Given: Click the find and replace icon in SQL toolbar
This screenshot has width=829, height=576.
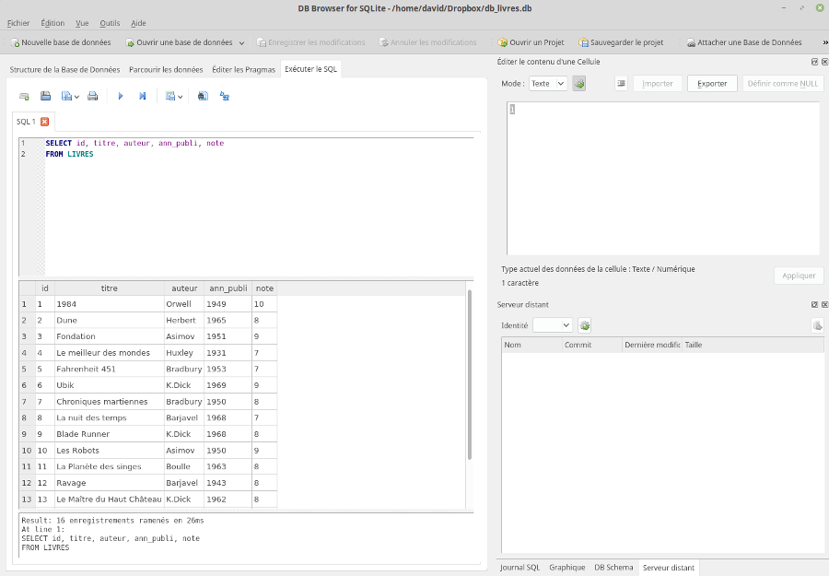Looking at the screenshot, I should 224,96.
